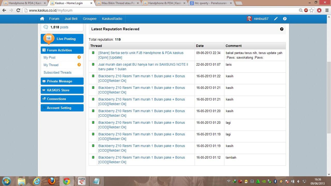This screenshot has width=331, height=186.
Task: Open Private Message section
Action: [62, 81]
